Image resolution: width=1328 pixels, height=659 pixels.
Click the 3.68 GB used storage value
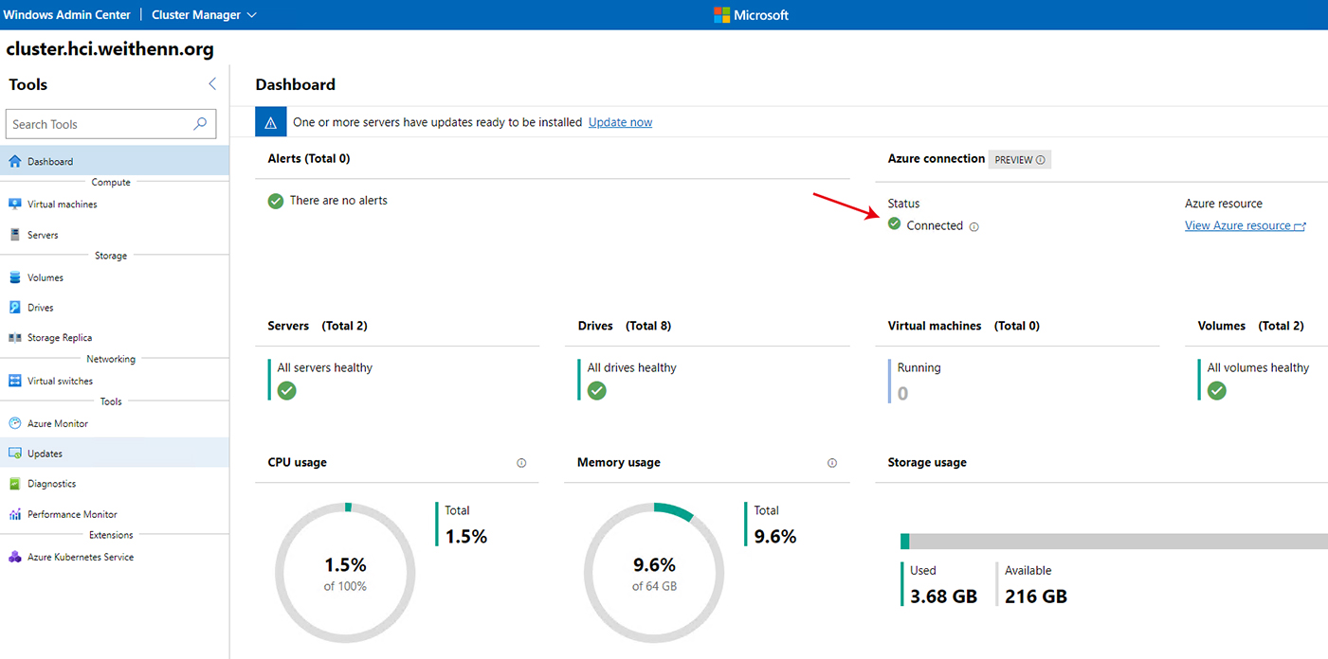pyautogui.click(x=943, y=597)
